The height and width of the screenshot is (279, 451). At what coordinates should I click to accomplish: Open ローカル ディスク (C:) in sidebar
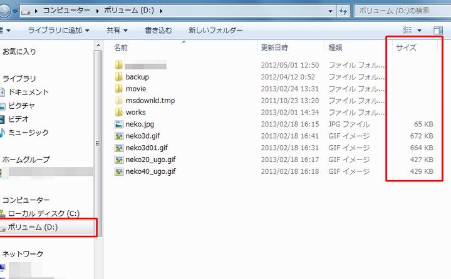43,213
